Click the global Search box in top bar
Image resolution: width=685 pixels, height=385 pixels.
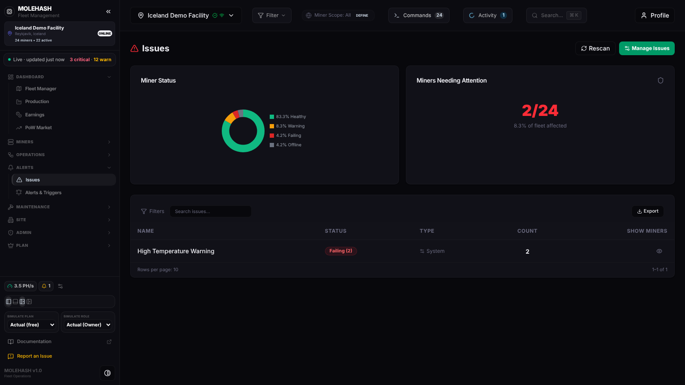(556, 15)
